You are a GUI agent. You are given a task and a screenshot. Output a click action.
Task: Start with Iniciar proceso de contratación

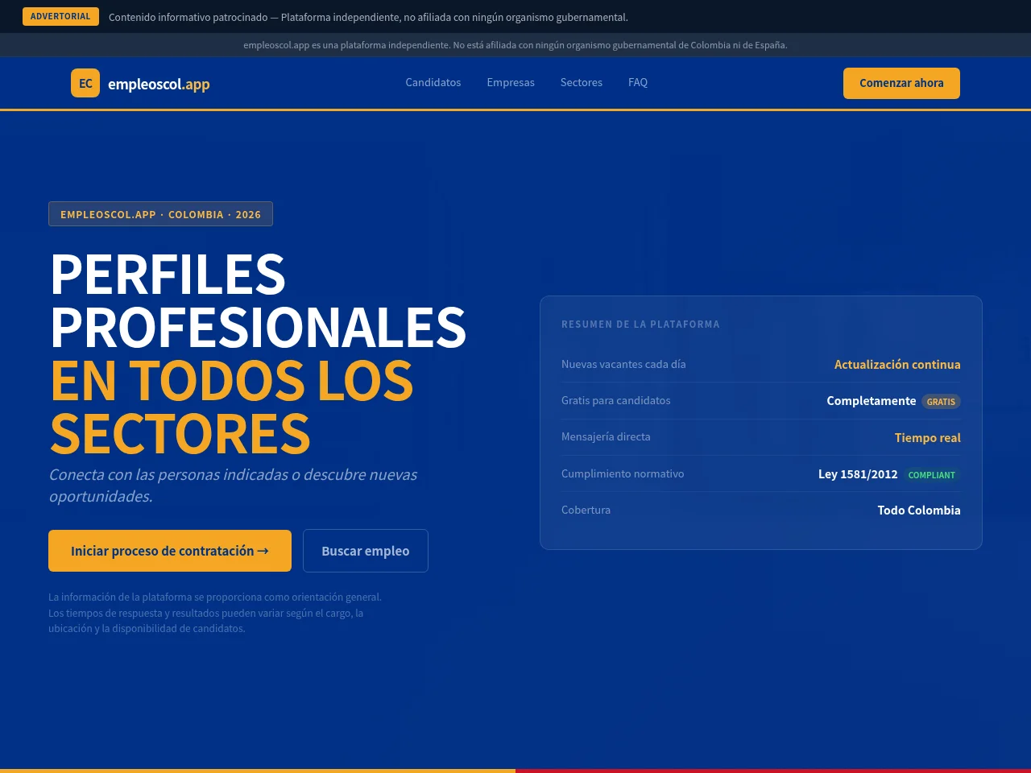pos(170,551)
